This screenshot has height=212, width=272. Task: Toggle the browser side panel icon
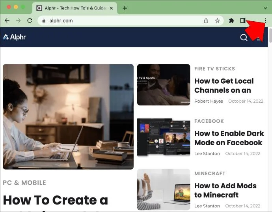(243, 21)
